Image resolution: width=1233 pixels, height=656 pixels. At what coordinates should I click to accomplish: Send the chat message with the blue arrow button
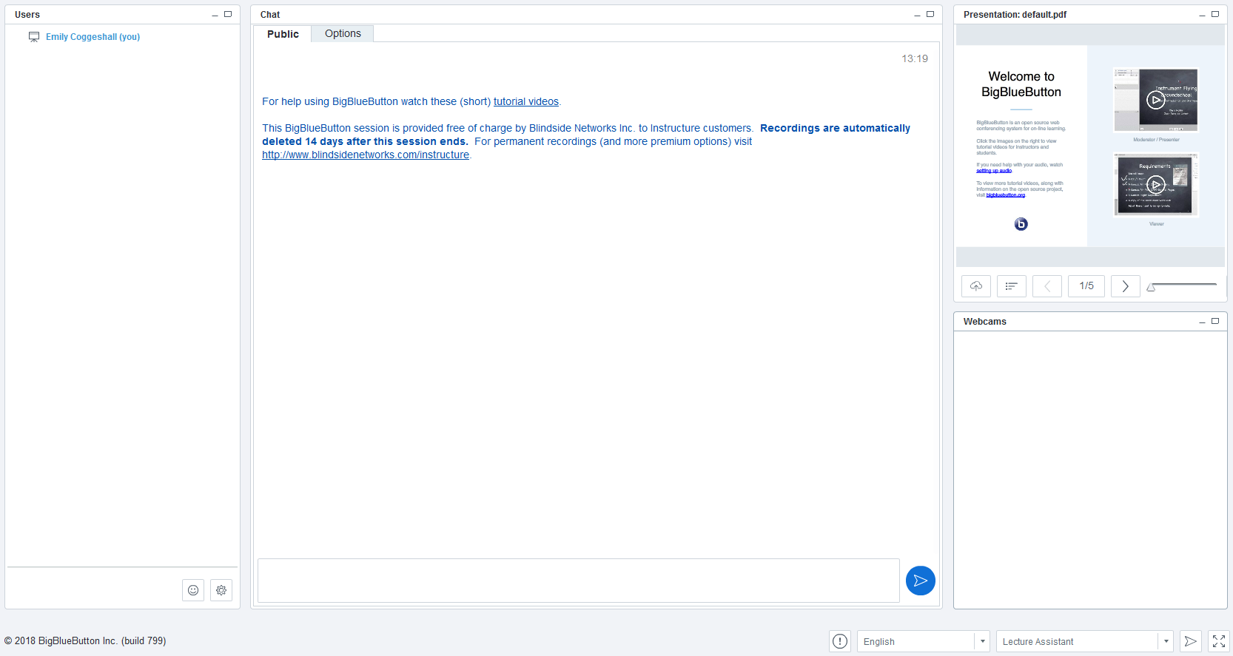[x=921, y=581]
